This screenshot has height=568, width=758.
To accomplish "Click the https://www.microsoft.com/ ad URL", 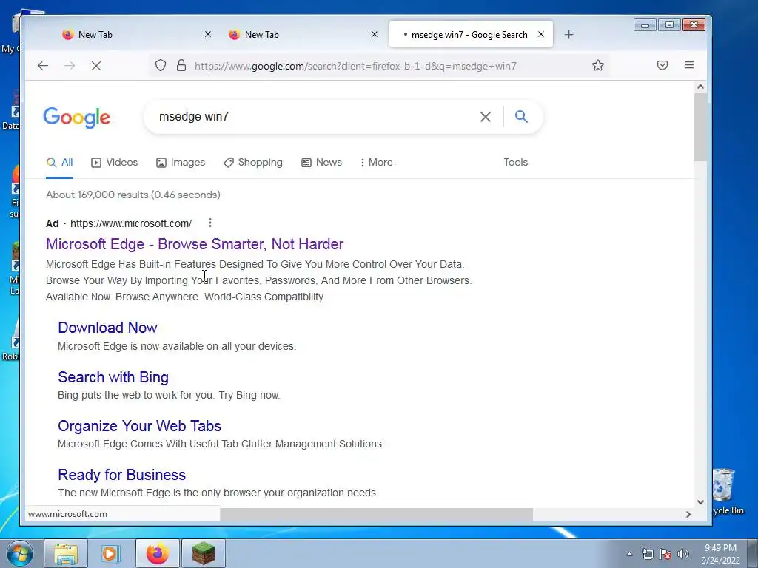I will (x=131, y=223).
